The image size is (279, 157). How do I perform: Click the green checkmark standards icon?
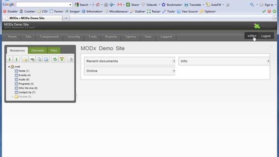pos(264,11)
